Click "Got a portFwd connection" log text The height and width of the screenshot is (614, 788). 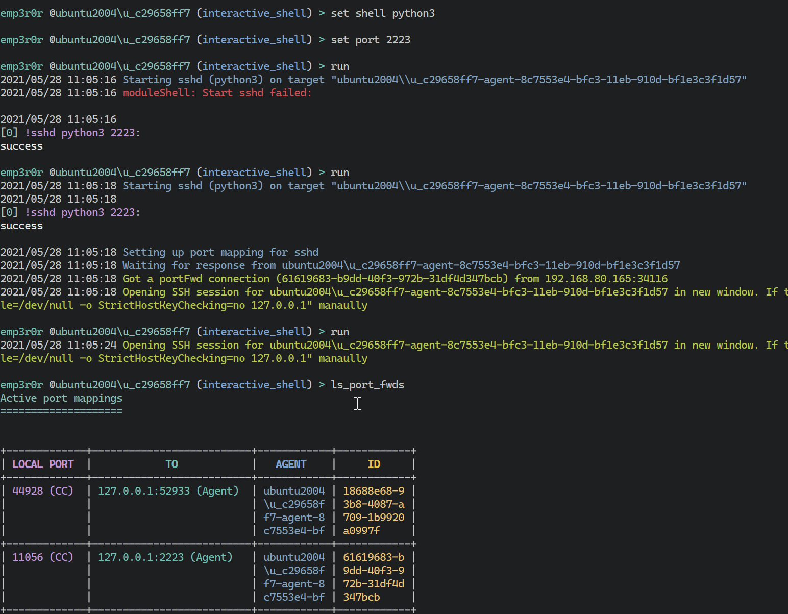tap(196, 279)
